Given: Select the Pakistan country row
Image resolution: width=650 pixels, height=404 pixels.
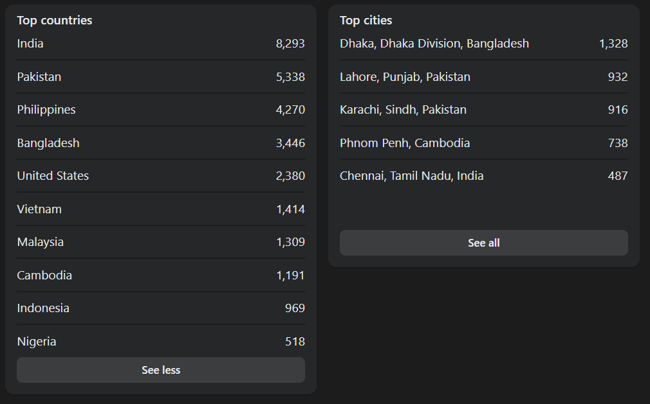Looking at the screenshot, I should 161,77.
